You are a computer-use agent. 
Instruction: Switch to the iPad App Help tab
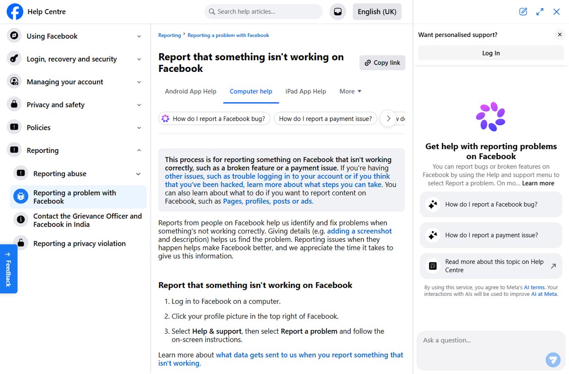coord(306,91)
